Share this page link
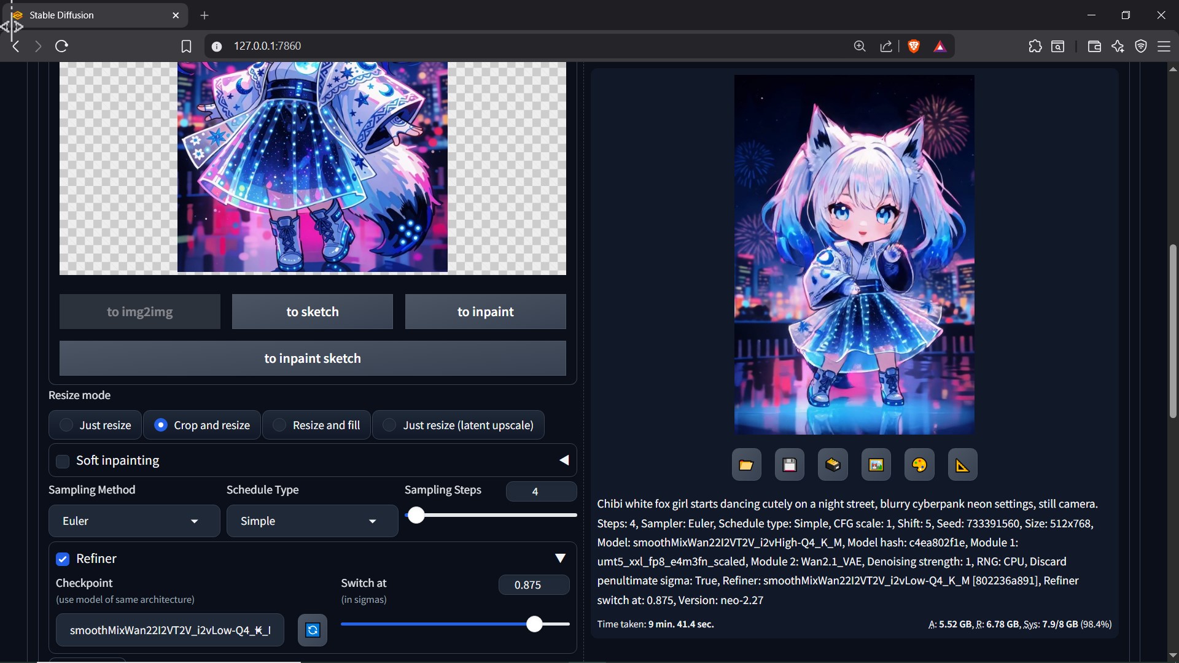 pos(885,46)
